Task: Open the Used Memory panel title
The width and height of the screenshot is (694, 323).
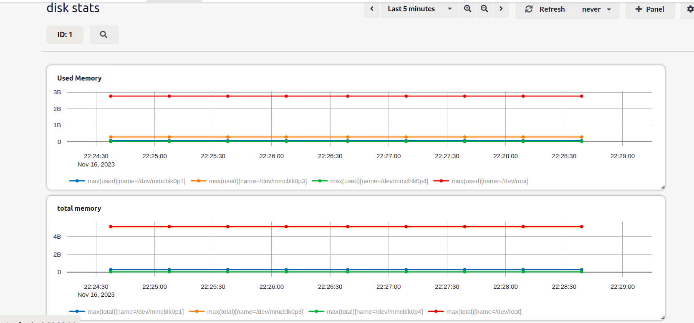Action: click(79, 78)
